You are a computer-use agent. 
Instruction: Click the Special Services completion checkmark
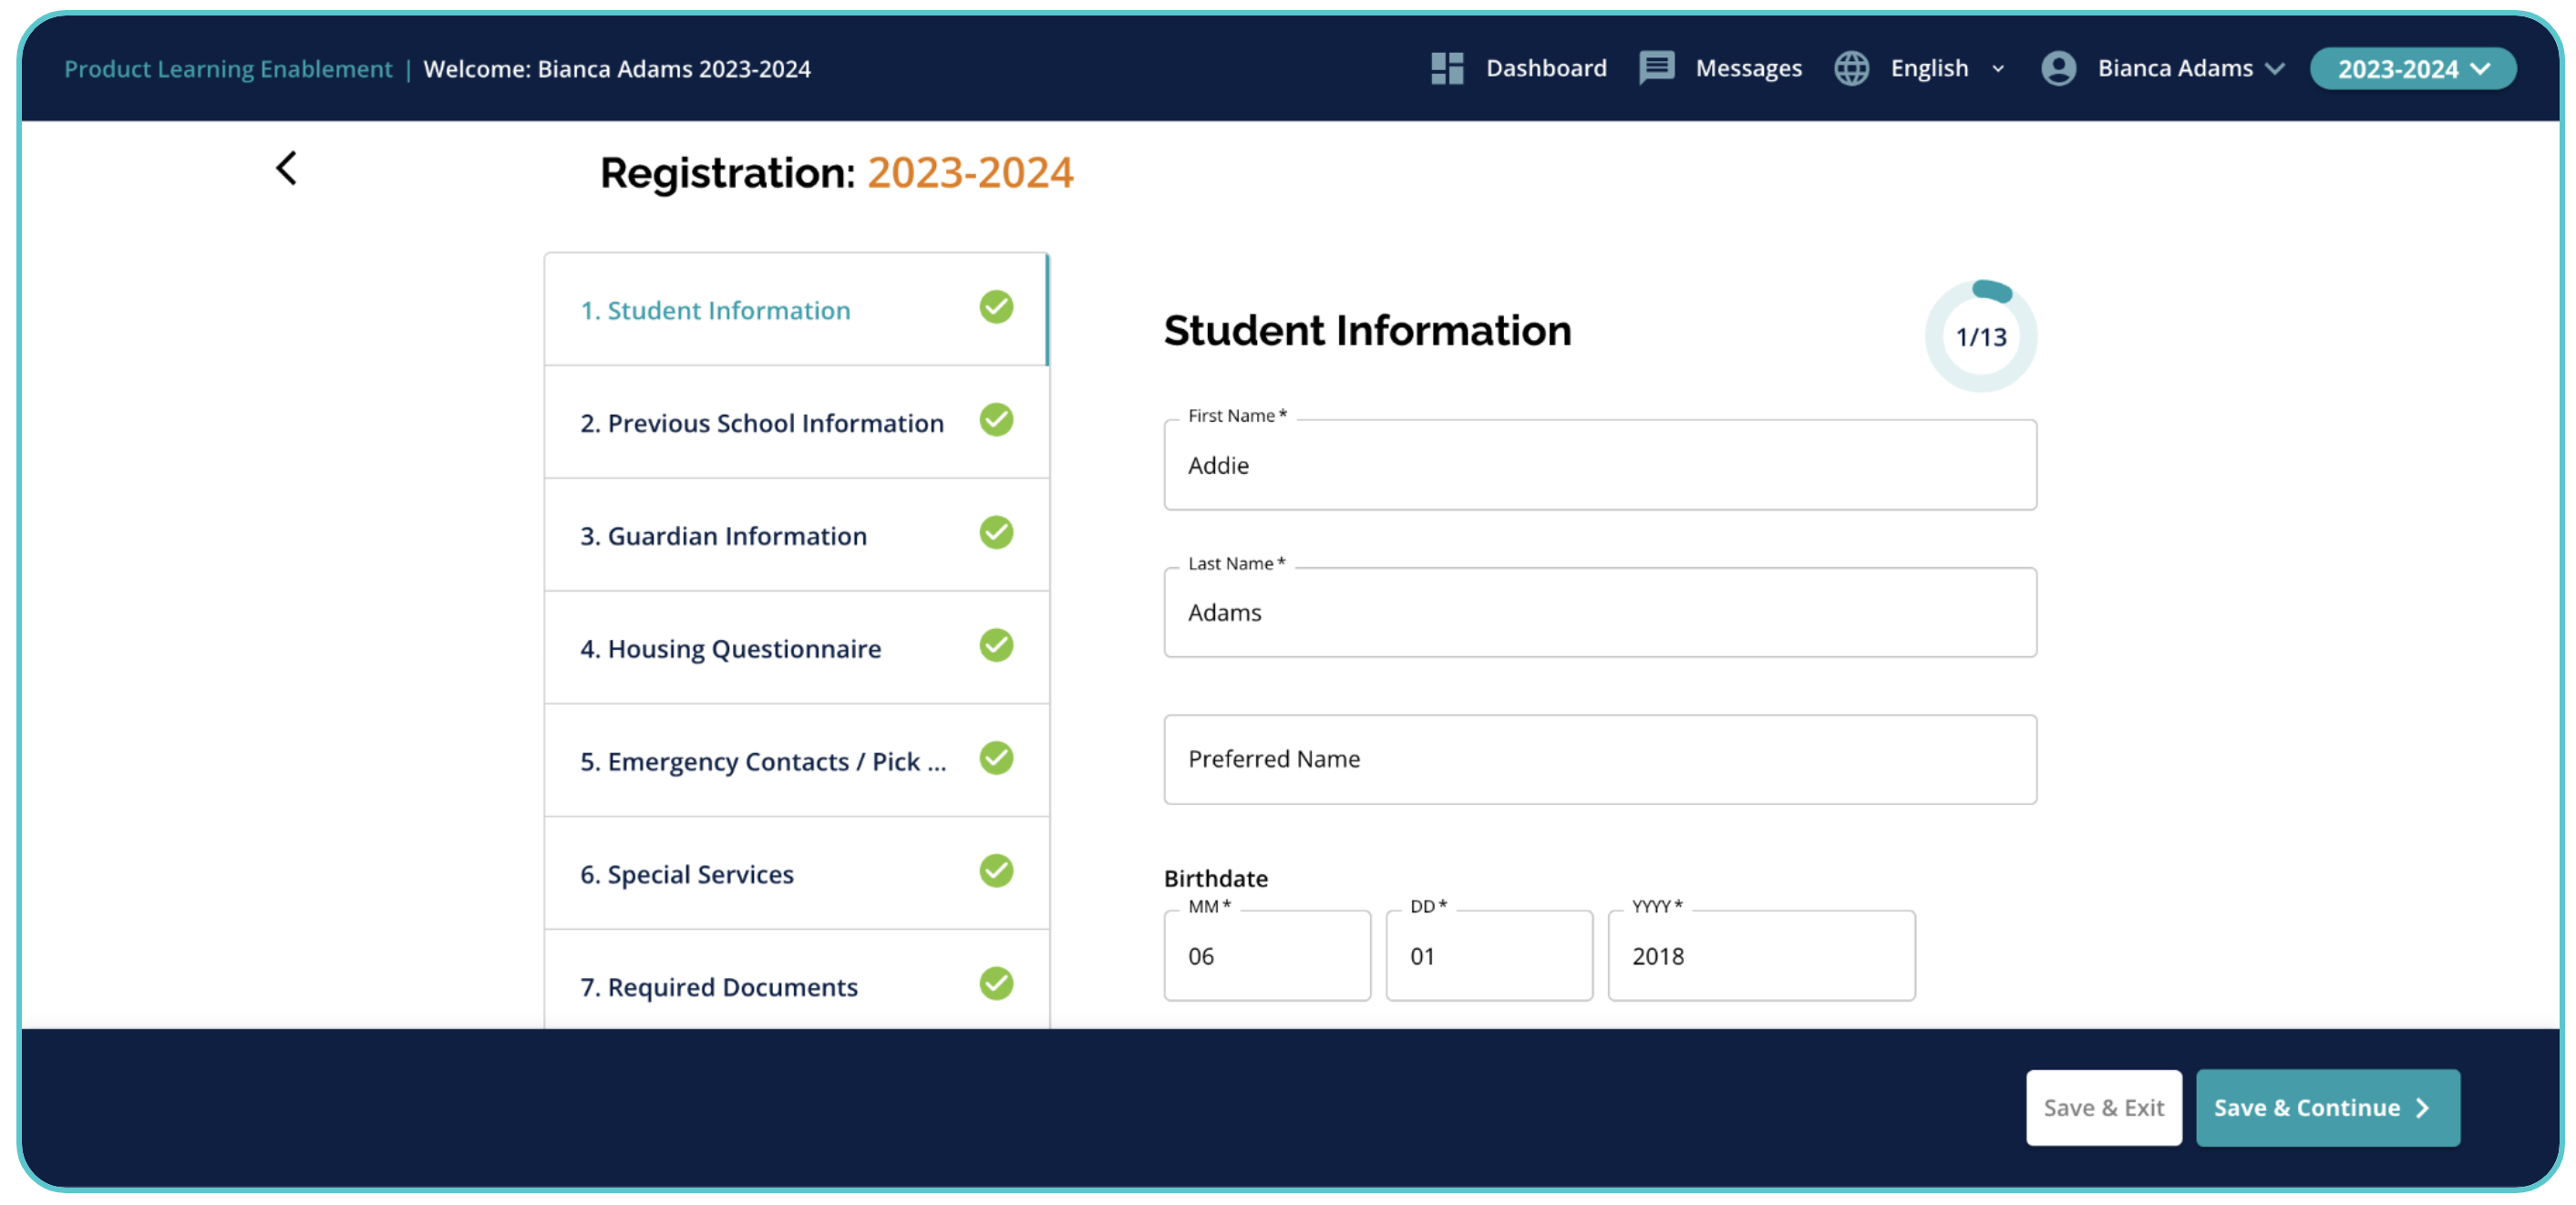[996, 871]
